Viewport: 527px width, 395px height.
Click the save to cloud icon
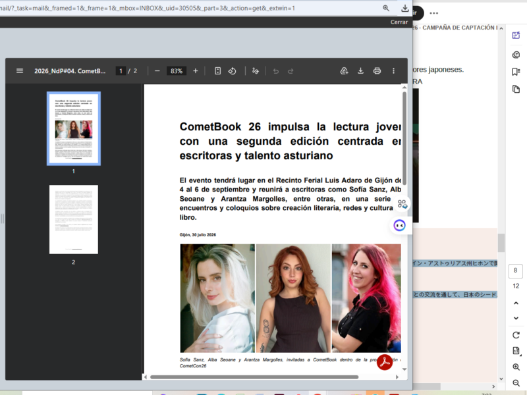pos(344,71)
